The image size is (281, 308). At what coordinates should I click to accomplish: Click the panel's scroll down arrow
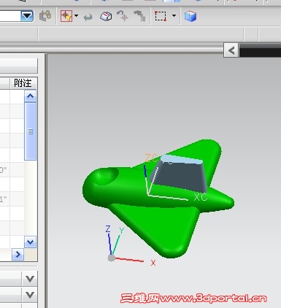(30, 242)
